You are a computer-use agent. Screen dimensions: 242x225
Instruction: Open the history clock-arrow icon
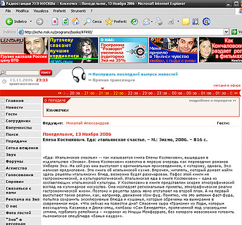click(x=134, y=22)
